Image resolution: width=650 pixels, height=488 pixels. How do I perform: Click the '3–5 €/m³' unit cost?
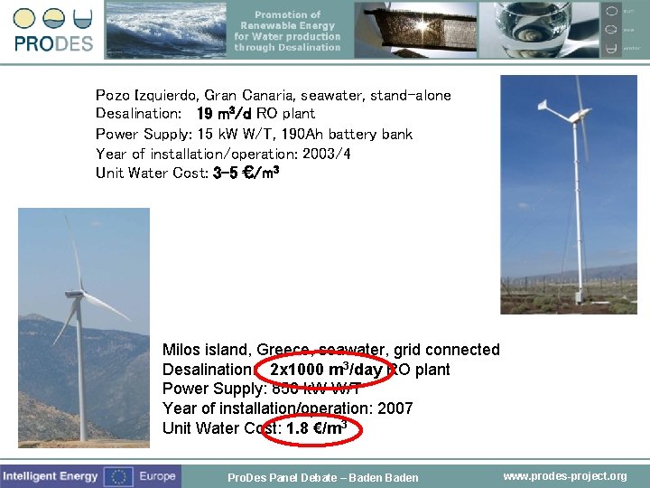246,173
